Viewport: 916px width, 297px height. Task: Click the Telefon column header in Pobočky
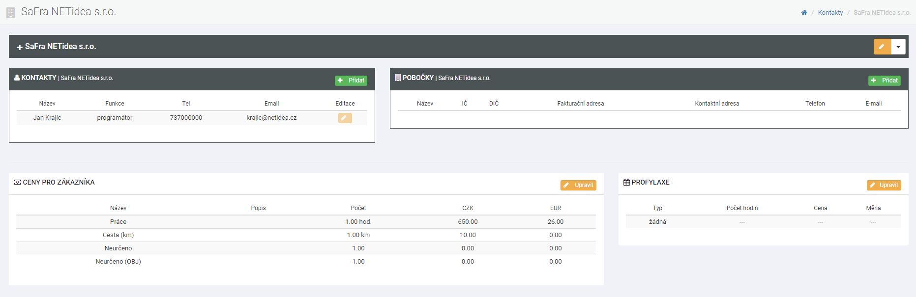tap(815, 104)
